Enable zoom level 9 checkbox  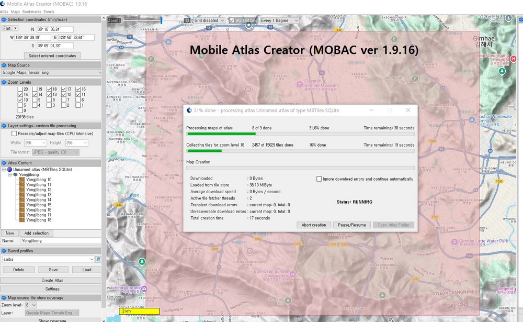click(35, 100)
